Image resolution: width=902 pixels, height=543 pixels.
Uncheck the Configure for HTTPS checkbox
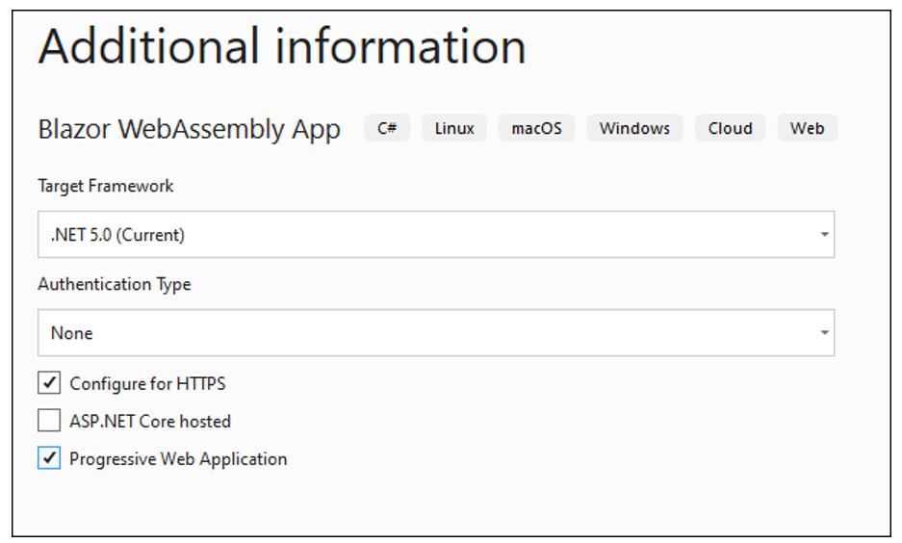tap(49, 383)
